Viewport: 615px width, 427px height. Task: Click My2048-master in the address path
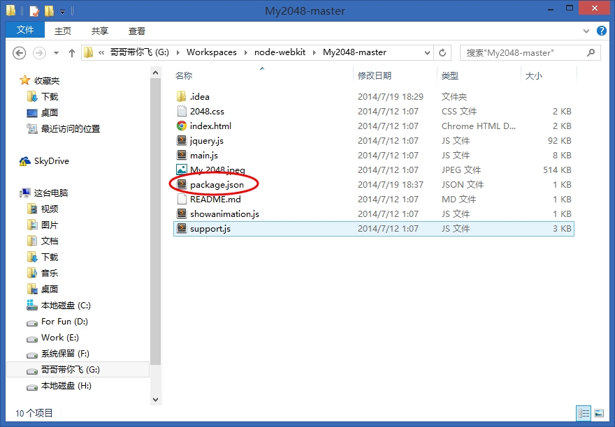click(354, 52)
